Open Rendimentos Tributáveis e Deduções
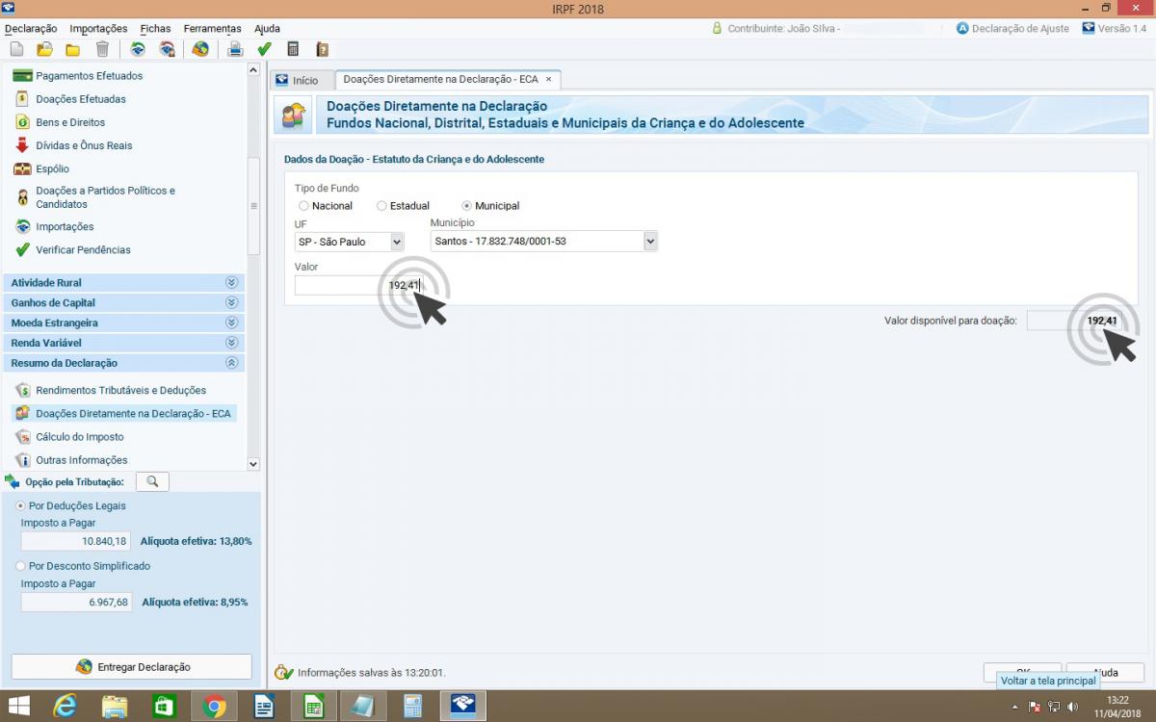This screenshot has height=722, width=1156. [x=120, y=390]
